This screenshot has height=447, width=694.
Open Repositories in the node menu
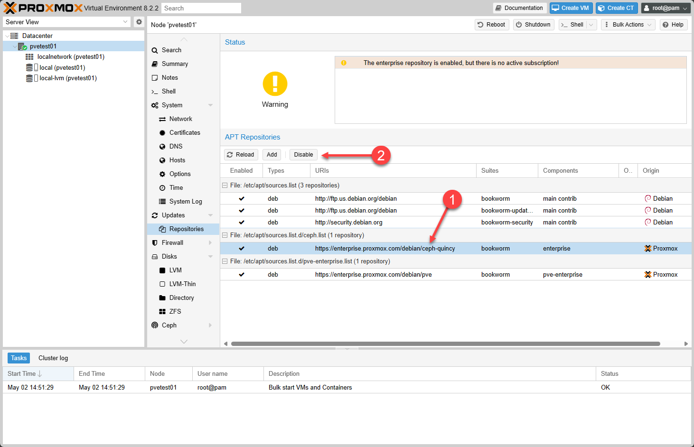pos(183,229)
